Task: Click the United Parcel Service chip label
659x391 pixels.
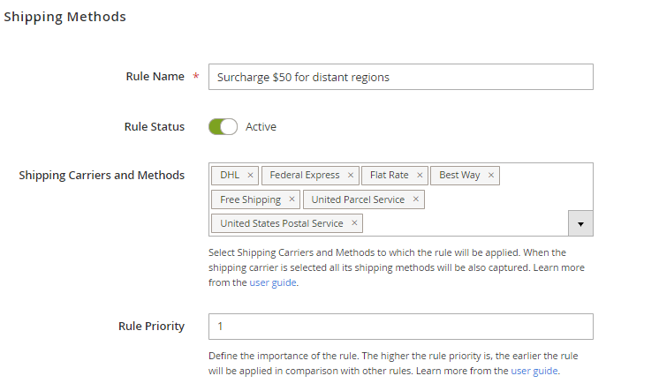Action: pyautogui.click(x=358, y=199)
